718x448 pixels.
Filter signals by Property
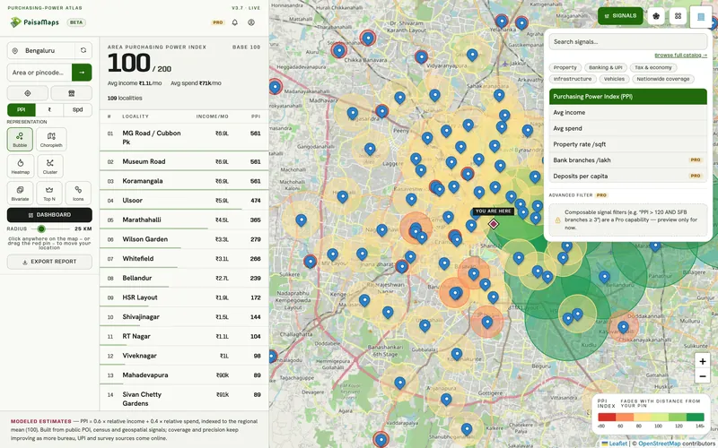pyautogui.click(x=565, y=68)
